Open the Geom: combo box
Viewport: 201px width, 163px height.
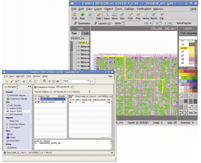point(119,23)
